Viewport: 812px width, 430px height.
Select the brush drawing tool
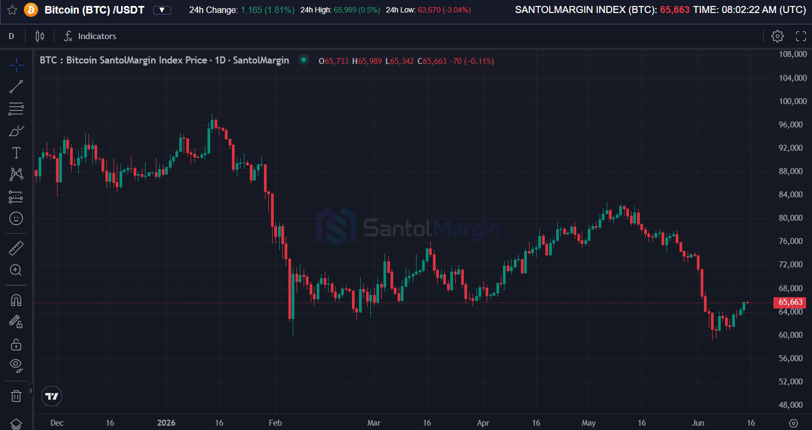click(x=16, y=131)
